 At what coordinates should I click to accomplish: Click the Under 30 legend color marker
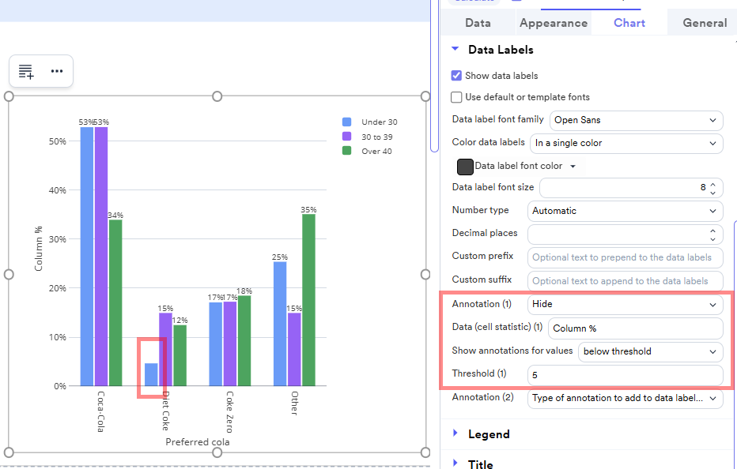tap(346, 122)
